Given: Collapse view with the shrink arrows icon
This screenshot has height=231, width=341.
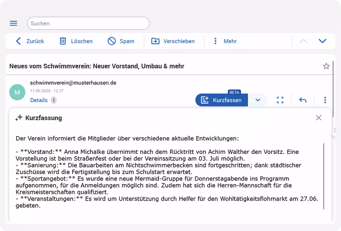Looking at the screenshot, I should 280,100.
